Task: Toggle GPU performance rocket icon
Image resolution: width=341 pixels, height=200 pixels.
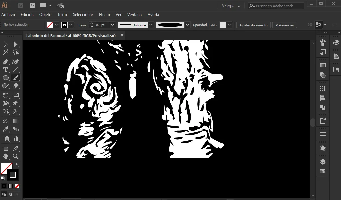Action: tap(61, 6)
